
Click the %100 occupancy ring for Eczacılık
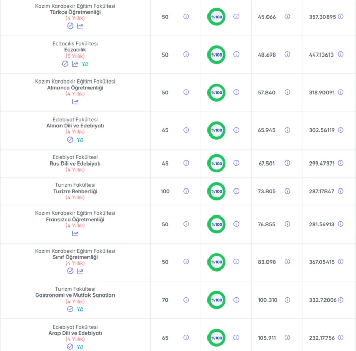point(216,55)
